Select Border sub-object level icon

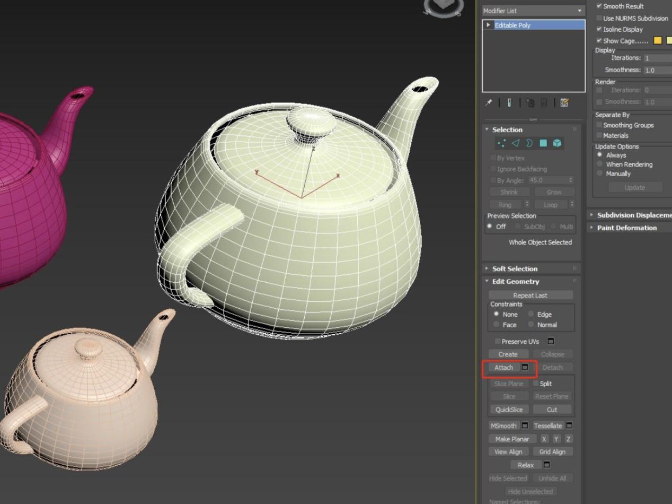click(528, 143)
